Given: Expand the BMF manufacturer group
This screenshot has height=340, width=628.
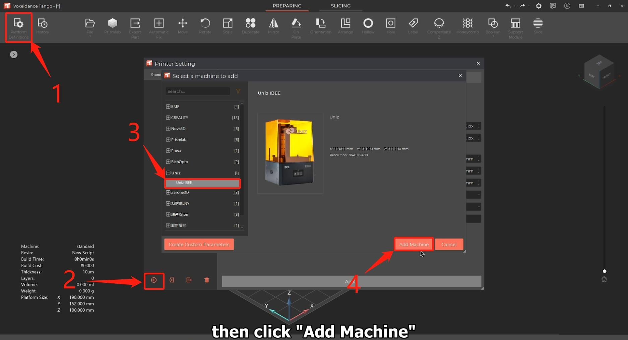Looking at the screenshot, I should (x=168, y=107).
